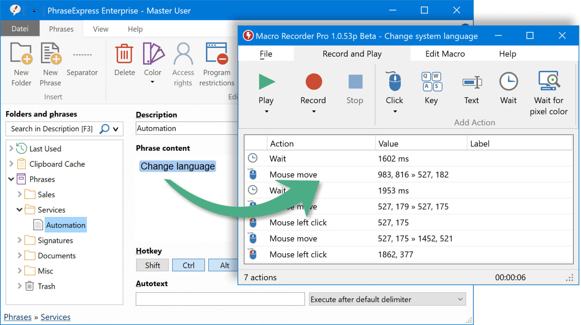Viewport: 581px width, 325px height.
Task: Expand the Last Used node
Action: (x=11, y=148)
